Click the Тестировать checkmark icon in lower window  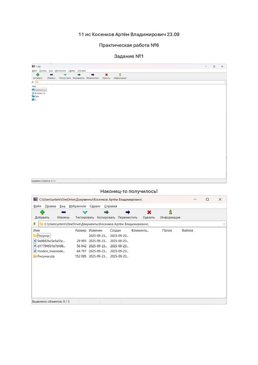coord(85,212)
